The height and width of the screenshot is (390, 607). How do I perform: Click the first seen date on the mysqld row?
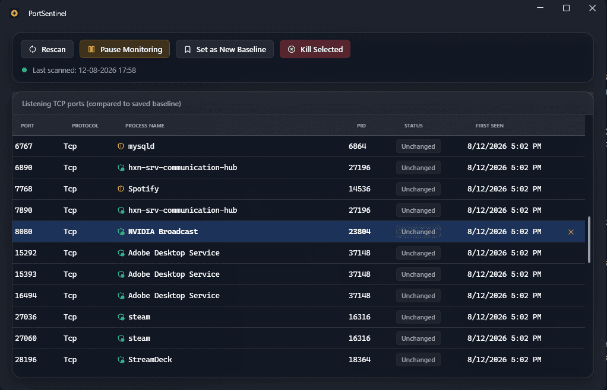pos(504,146)
